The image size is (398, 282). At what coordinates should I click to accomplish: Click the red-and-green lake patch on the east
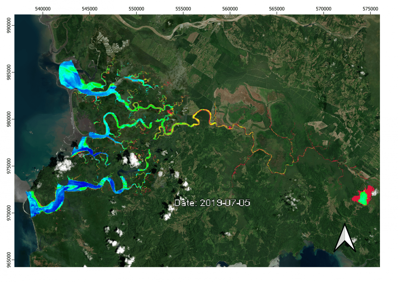[364, 196]
